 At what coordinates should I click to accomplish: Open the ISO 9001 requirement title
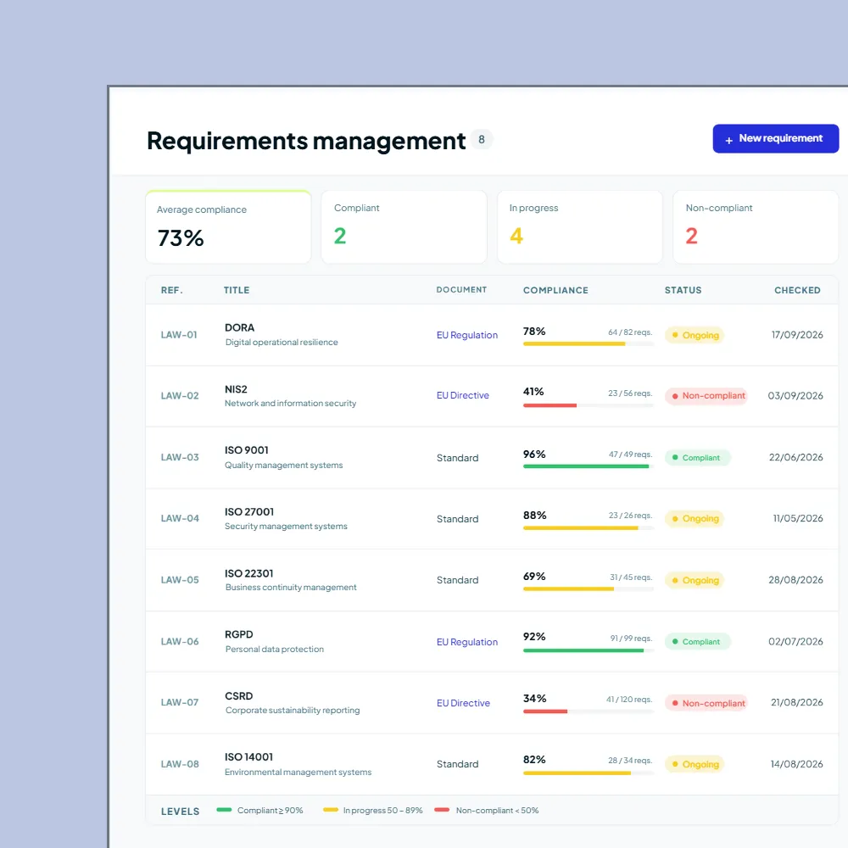247,450
